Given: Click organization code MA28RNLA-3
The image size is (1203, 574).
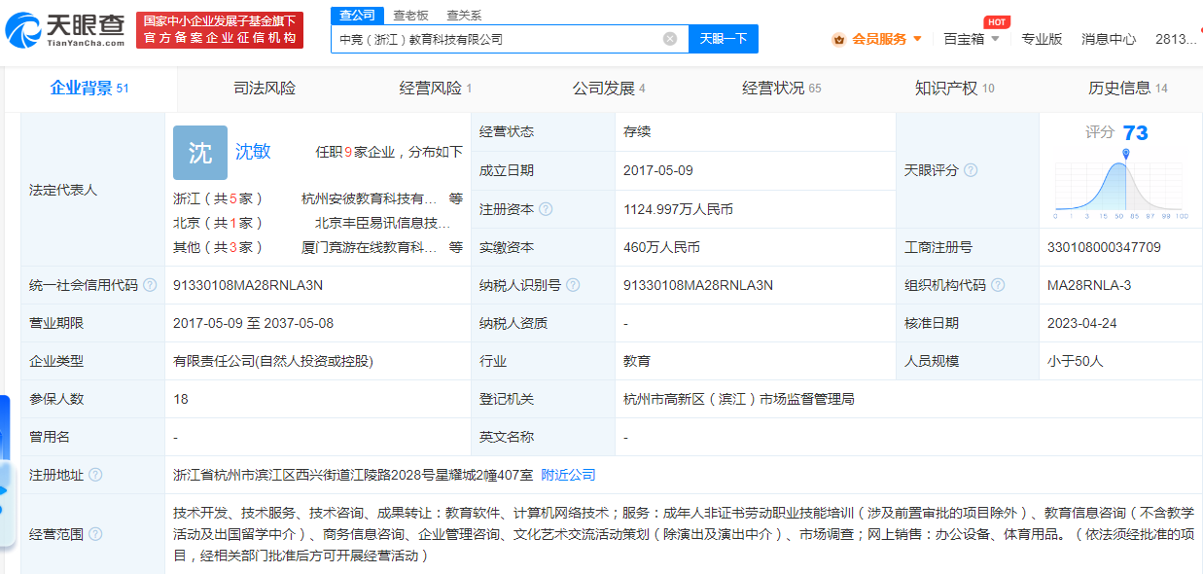Looking at the screenshot, I should click(1089, 285).
